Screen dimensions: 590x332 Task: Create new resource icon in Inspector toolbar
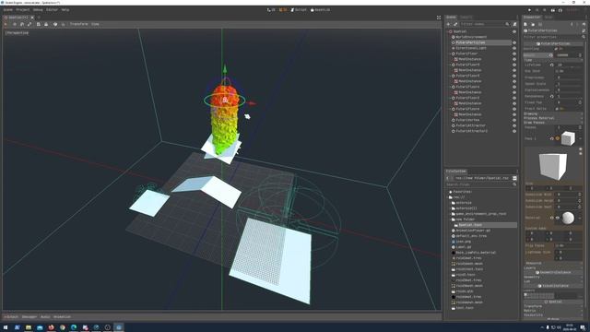525,24
